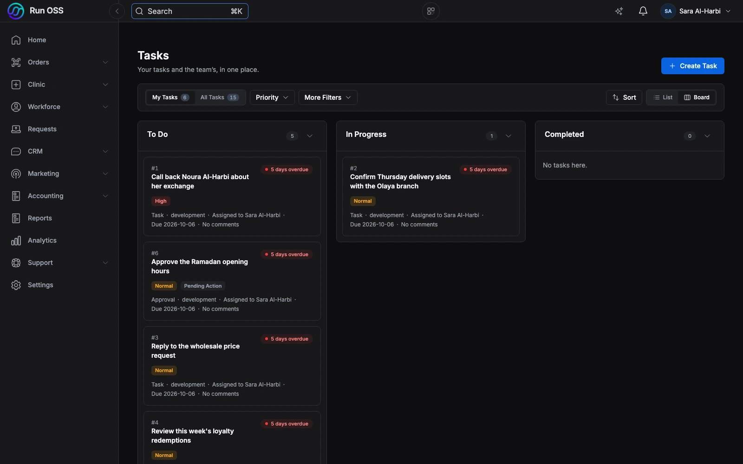Open Requests page in sidebar
This screenshot has height=464, width=743.
59,129
